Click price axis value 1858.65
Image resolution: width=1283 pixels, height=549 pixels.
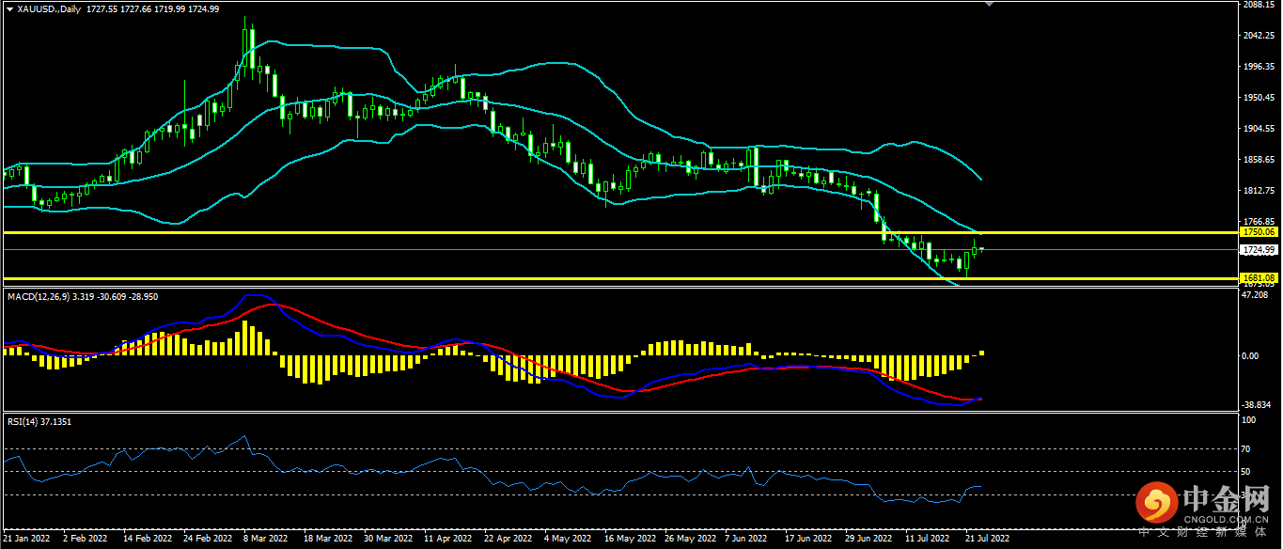click(x=1258, y=160)
